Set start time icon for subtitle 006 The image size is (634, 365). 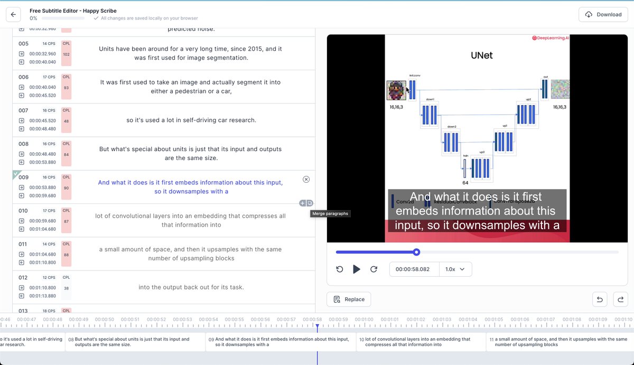pos(22,87)
